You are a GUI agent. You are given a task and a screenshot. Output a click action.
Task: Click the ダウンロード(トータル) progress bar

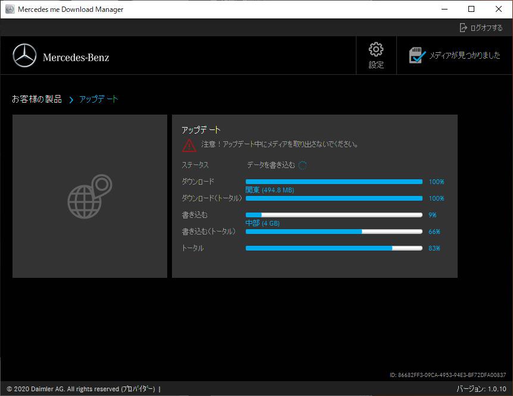click(334, 198)
